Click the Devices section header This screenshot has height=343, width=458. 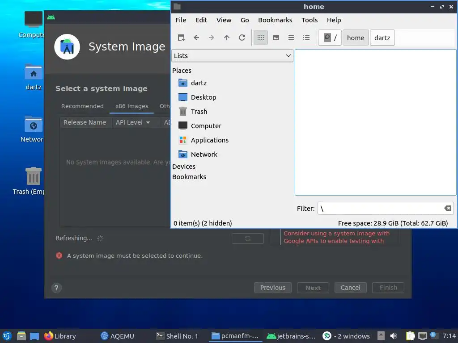coord(184,167)
